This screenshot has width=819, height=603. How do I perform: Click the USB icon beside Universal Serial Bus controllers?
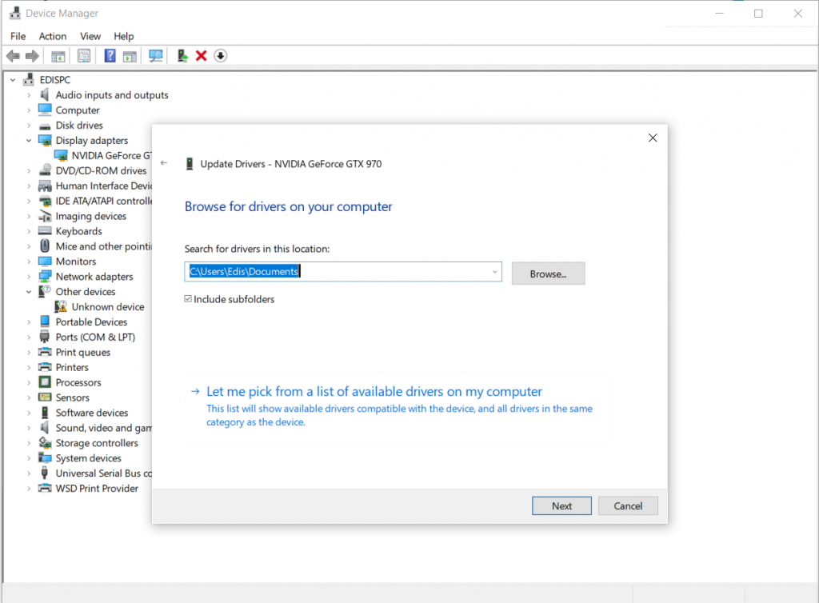point(45,473)
